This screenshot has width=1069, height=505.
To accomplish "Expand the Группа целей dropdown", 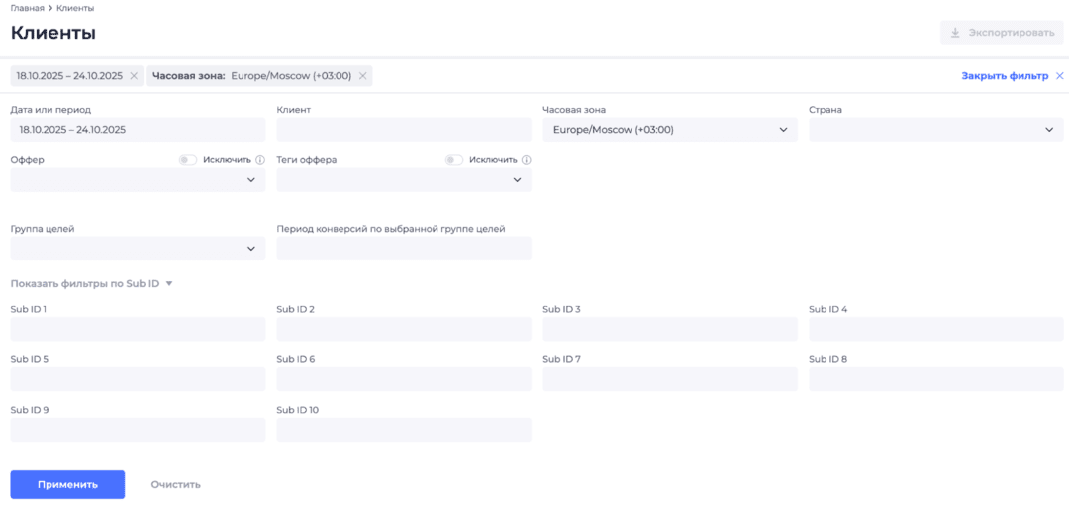I will [138, 249].
